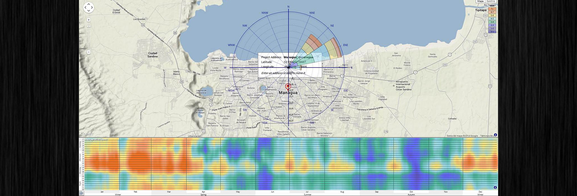This screenshot has width=577, height=196.
Task: Pan the map down with the arrow
Action: pos(89,11)
